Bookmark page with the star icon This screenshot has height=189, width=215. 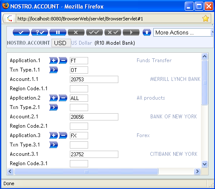206,19
